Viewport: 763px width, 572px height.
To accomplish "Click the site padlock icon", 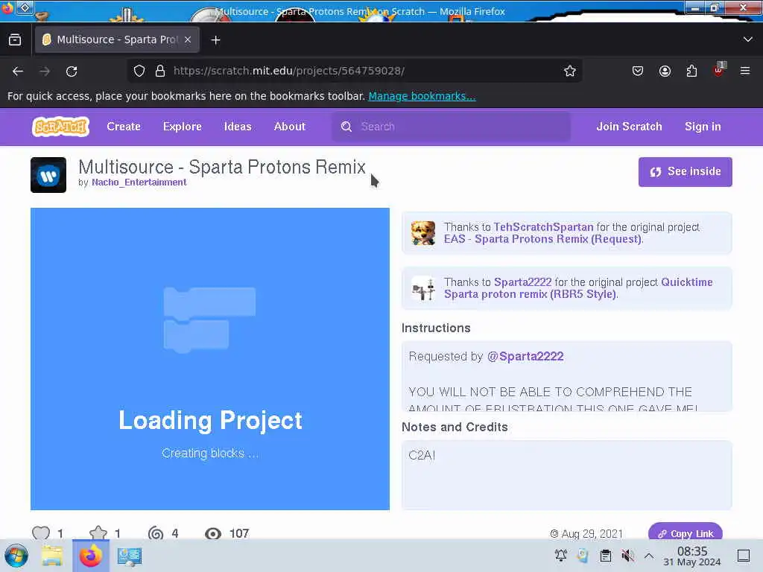I will pos(159,71).
